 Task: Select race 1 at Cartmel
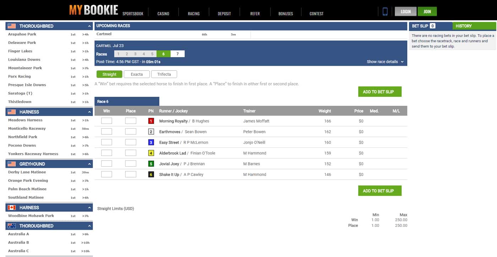point(118,54)
